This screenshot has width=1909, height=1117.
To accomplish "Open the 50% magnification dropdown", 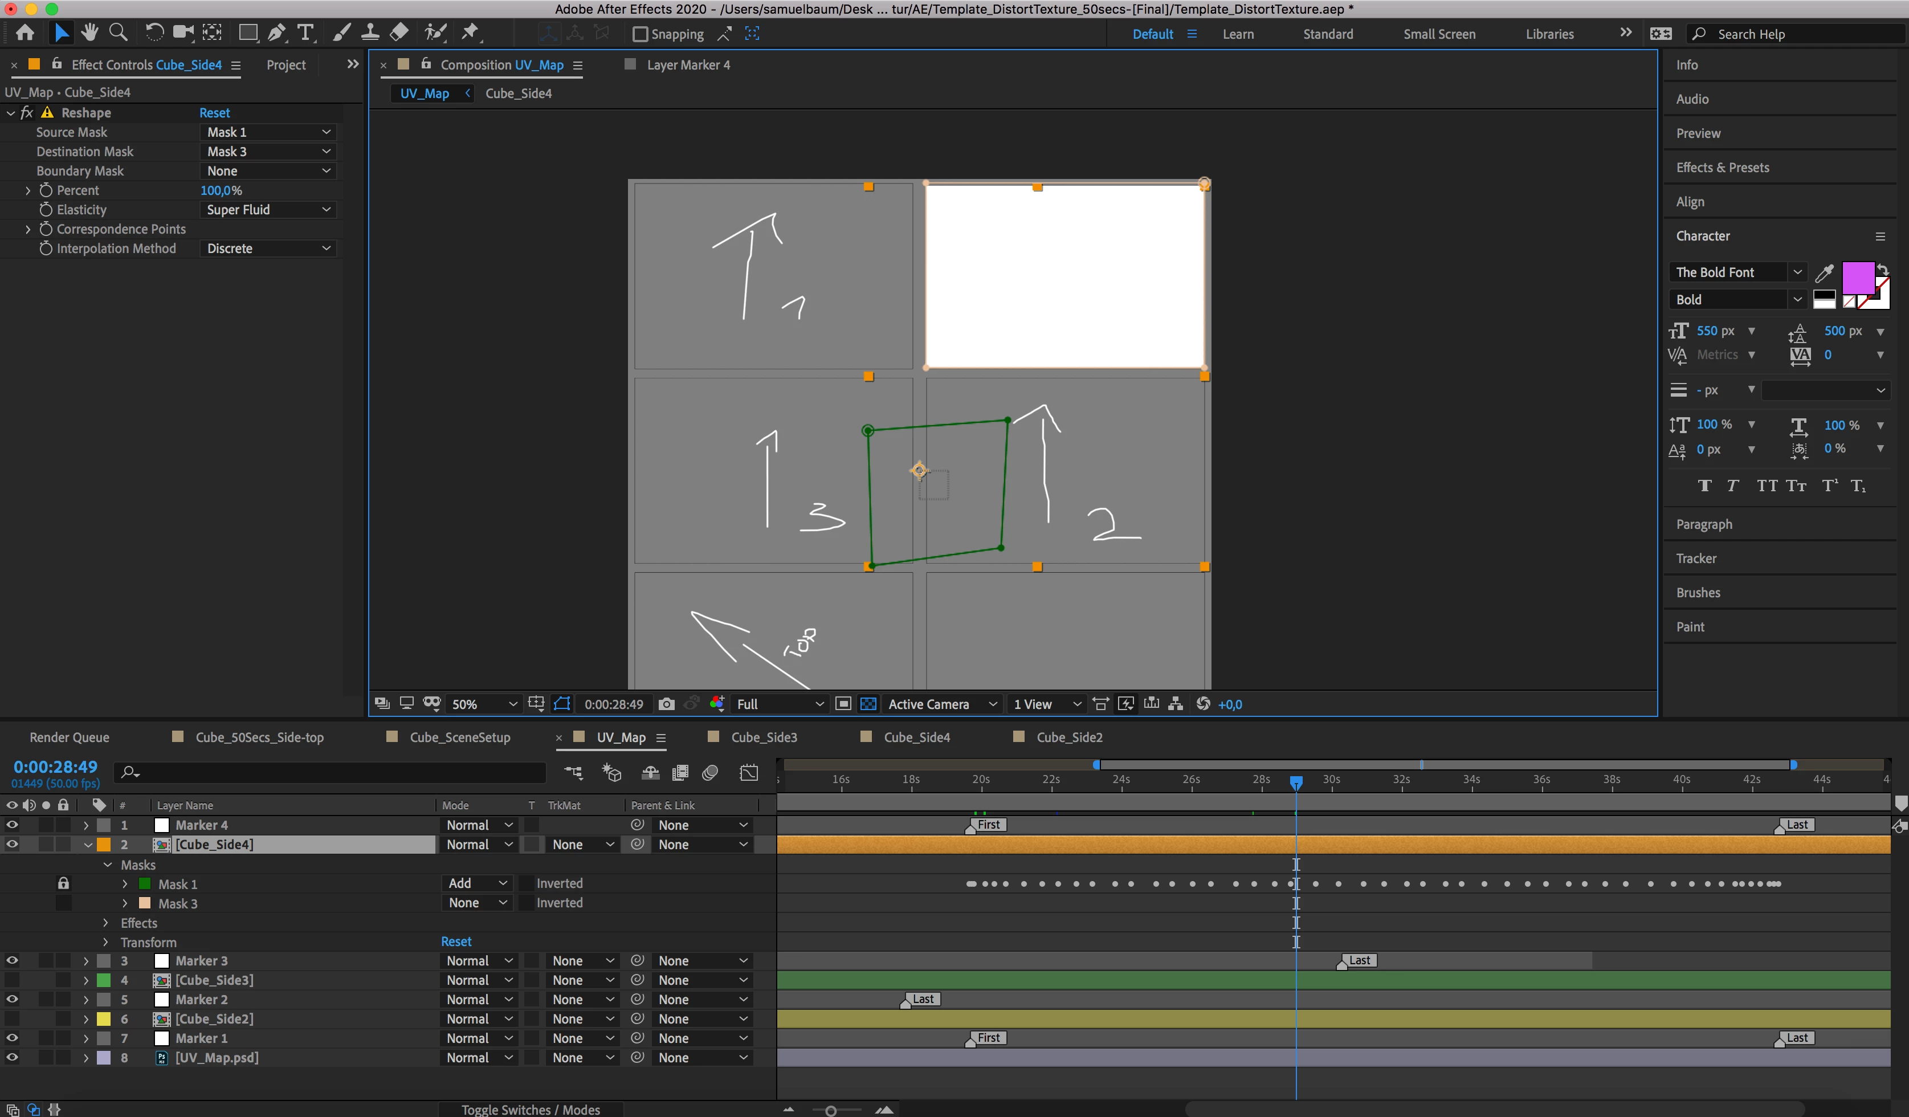I will (x=484, y=704).
